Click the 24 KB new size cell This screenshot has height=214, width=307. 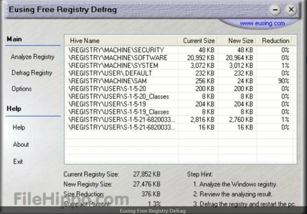coord(245,81)
